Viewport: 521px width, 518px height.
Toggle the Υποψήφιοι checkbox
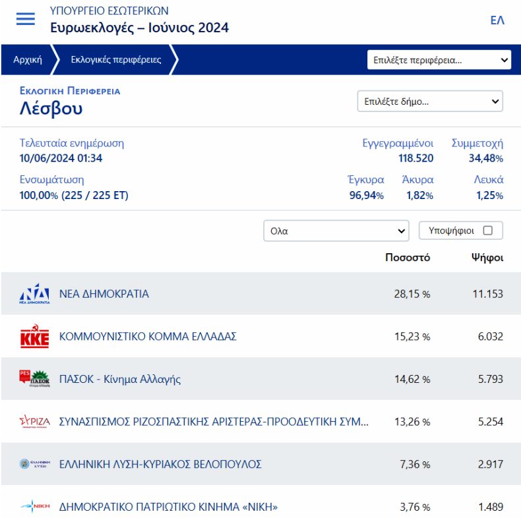(488, 231)
